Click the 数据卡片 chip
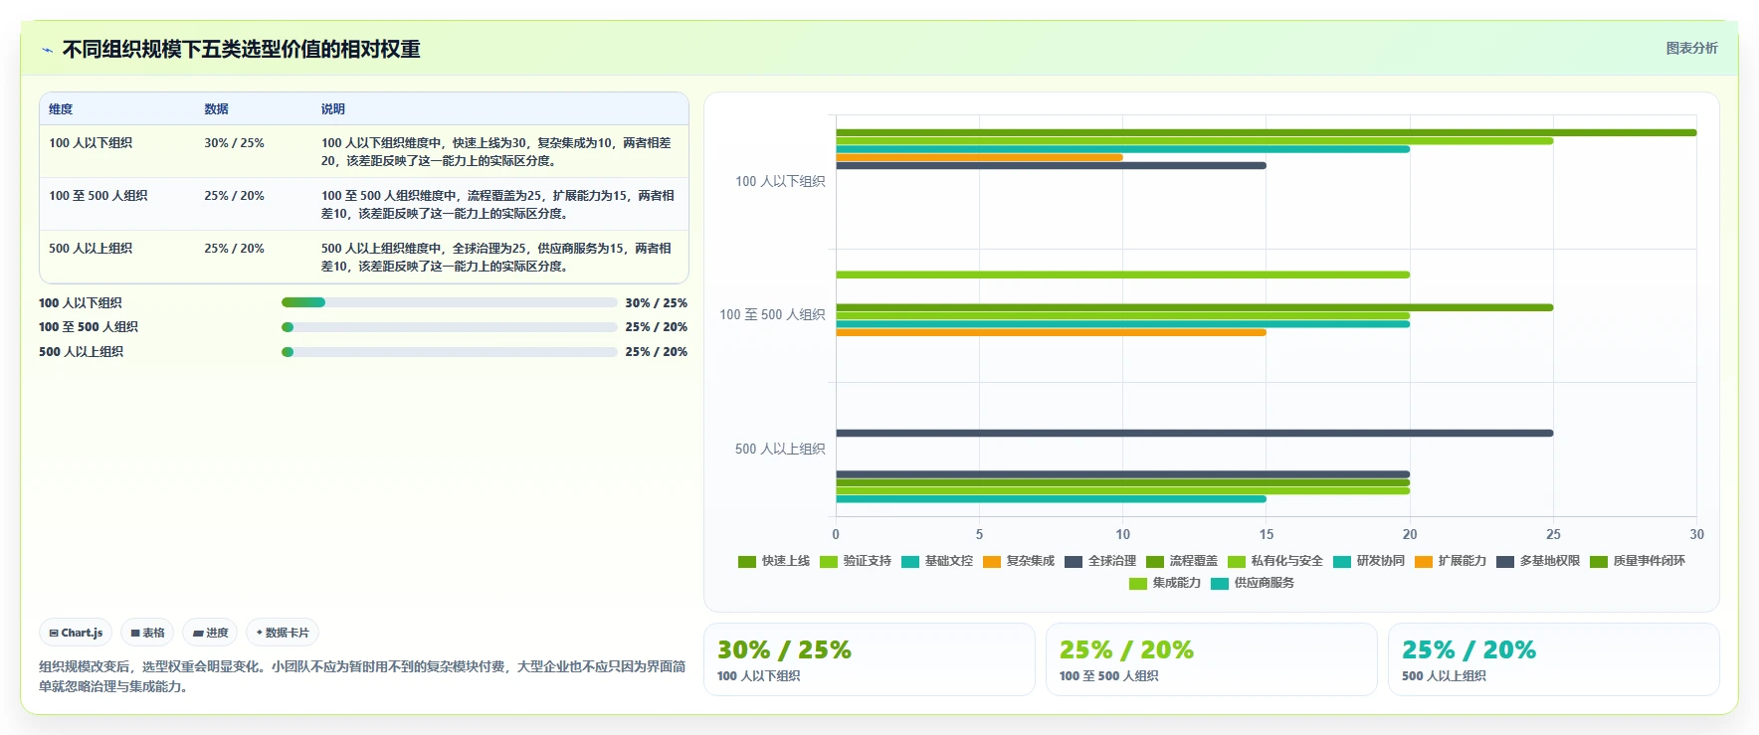The height and width of the screenshot is (735, 1759). (283, 633)
